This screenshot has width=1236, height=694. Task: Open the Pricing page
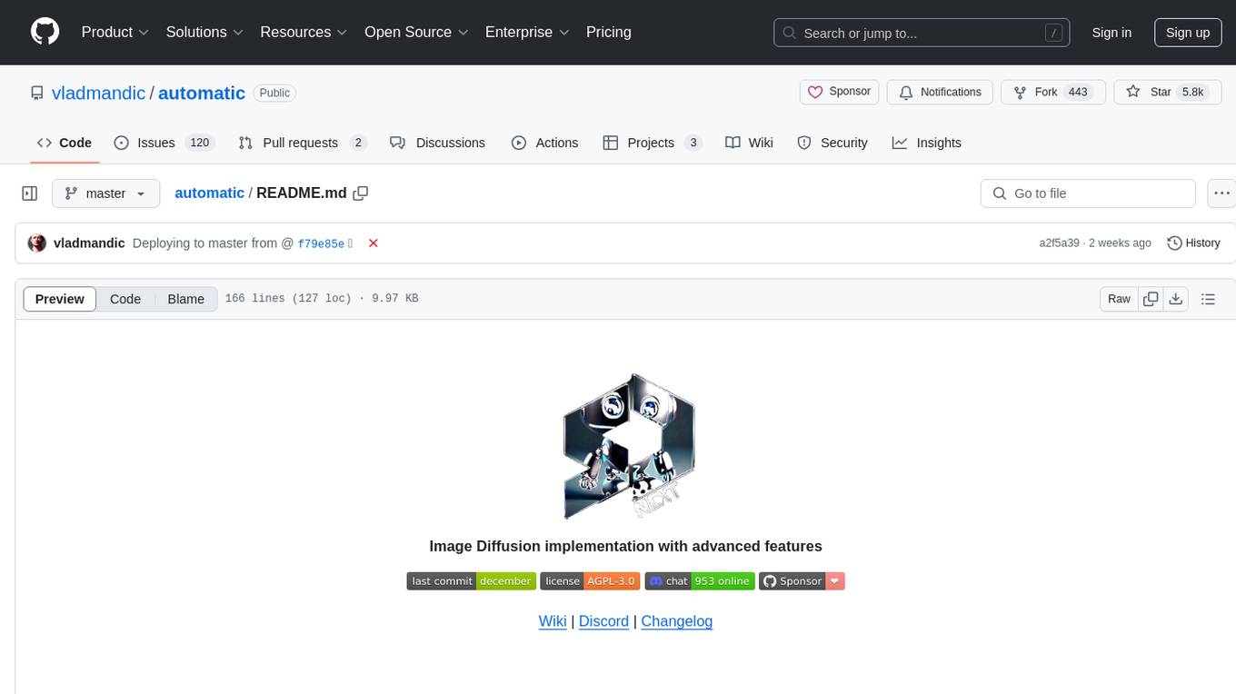coord(609,32)
